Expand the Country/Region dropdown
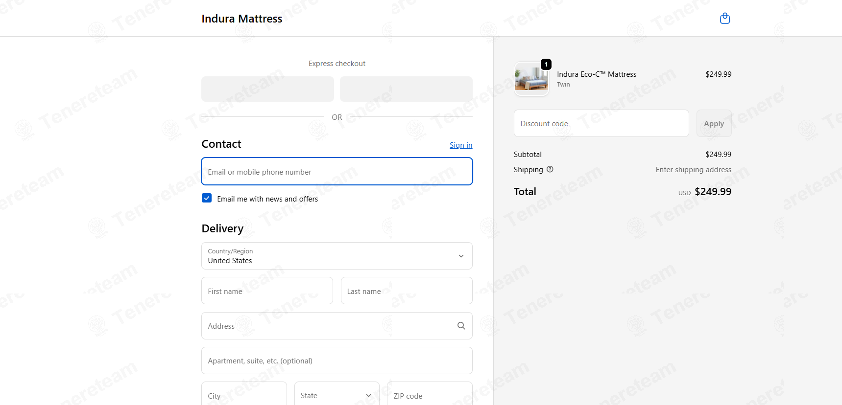 [x=337, y=256]
